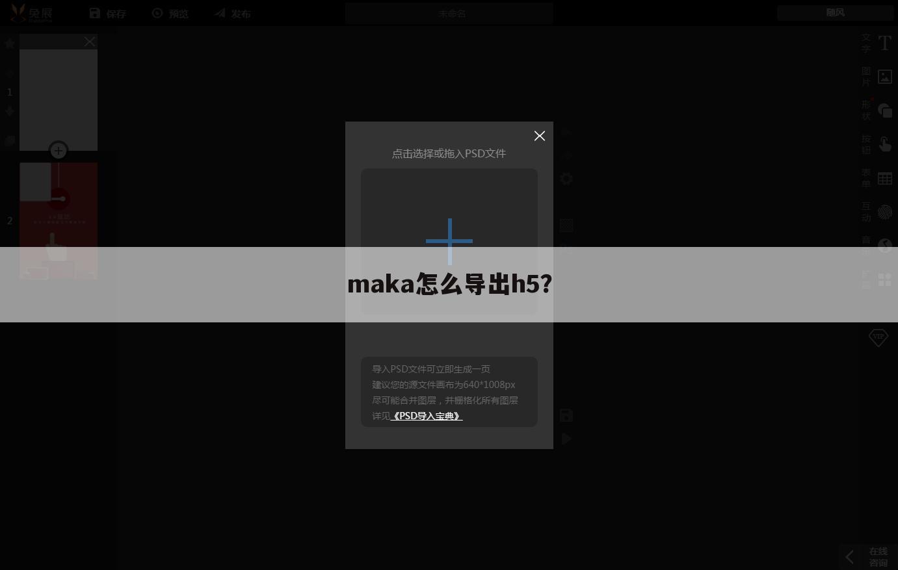The width and height of the screenshot is (898, 570).
Task: Click 保存 to save the project
Action: pyautogui.click(x=108, y=13)
